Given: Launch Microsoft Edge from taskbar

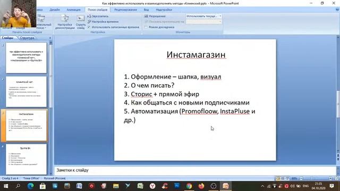Looking at the screenshot, I should (x=30, y=186).
